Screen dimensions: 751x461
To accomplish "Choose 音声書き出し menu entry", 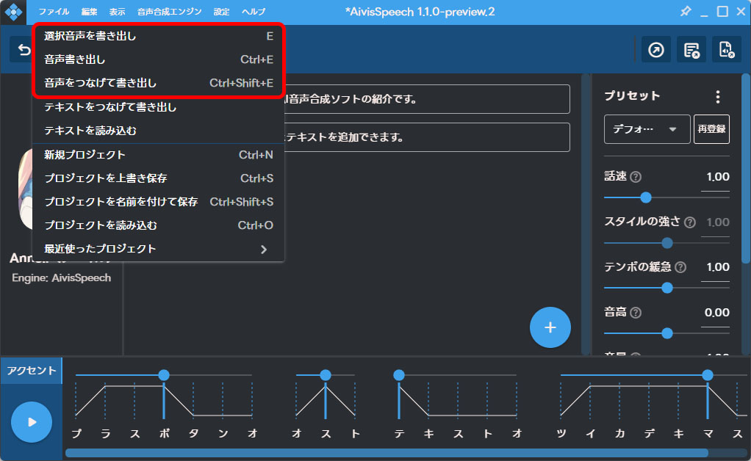I will coord(159,59).
